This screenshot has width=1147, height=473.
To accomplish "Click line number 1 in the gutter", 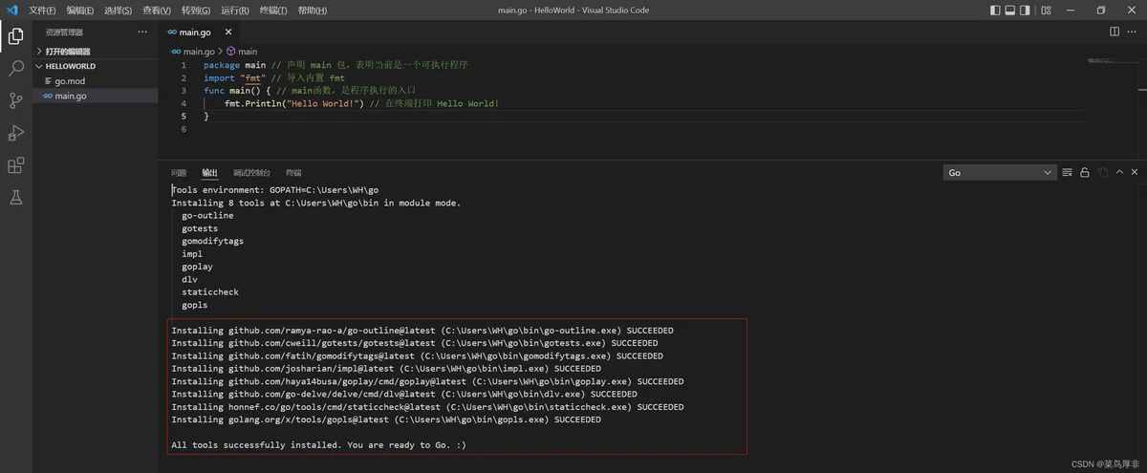I will (x=183, y=65).
